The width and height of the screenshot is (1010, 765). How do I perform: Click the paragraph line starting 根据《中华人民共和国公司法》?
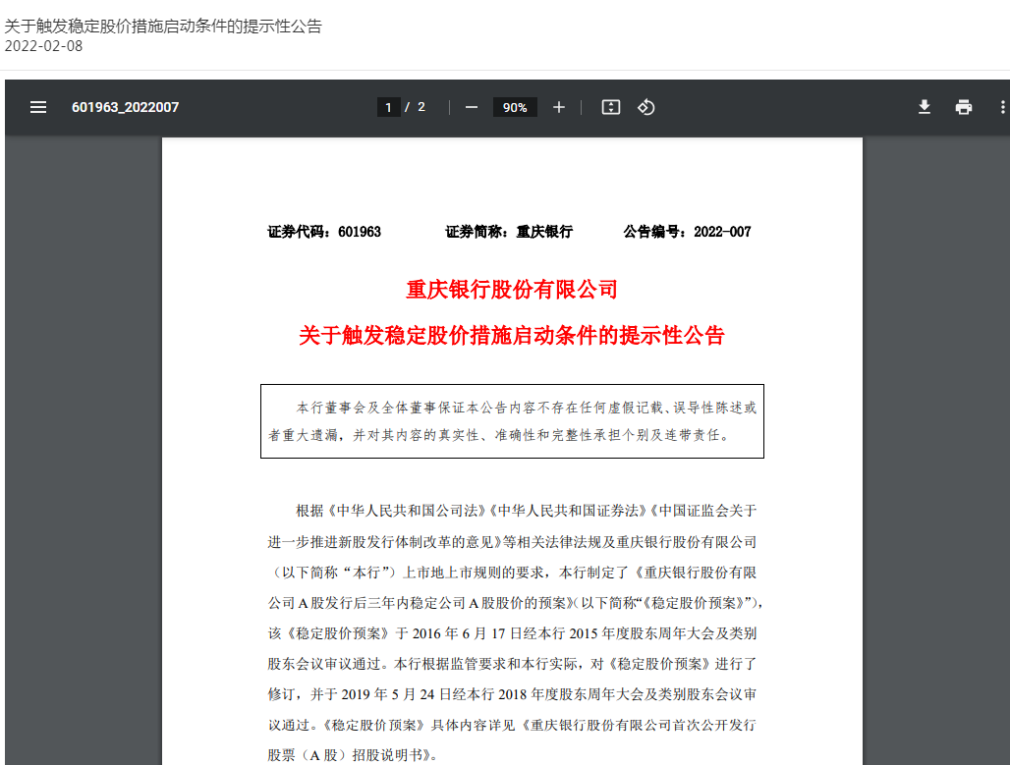[527, 511]
